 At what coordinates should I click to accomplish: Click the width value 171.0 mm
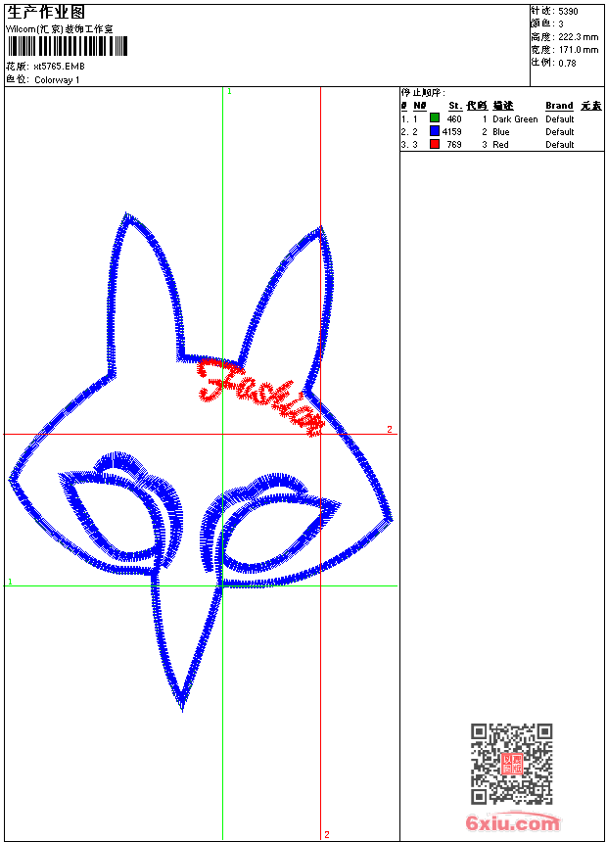(x=578, y=50)
